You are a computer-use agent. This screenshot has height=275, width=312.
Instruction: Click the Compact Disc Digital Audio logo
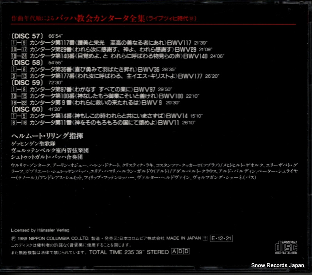(x=286, y=247)
